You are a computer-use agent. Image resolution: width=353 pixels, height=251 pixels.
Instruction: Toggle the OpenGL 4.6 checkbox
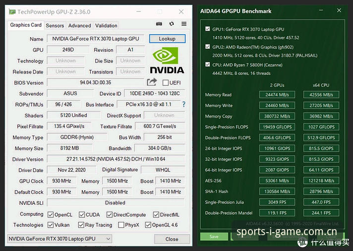pos(148,225)
